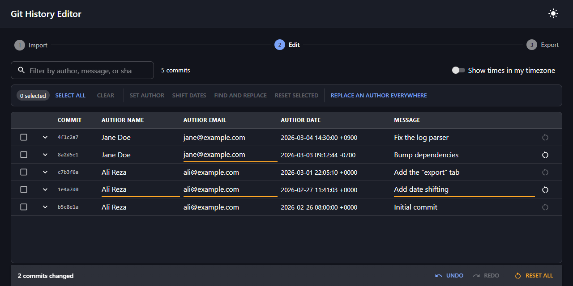
Task: Click the Edit step label
Action: pyautogui.click(x=294, y=45)
